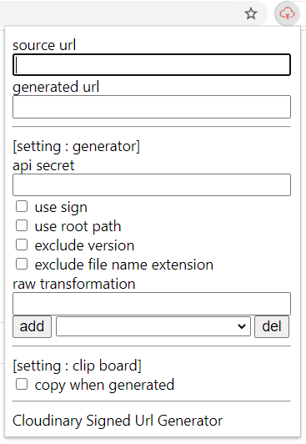Click into the generated url field

152,107
